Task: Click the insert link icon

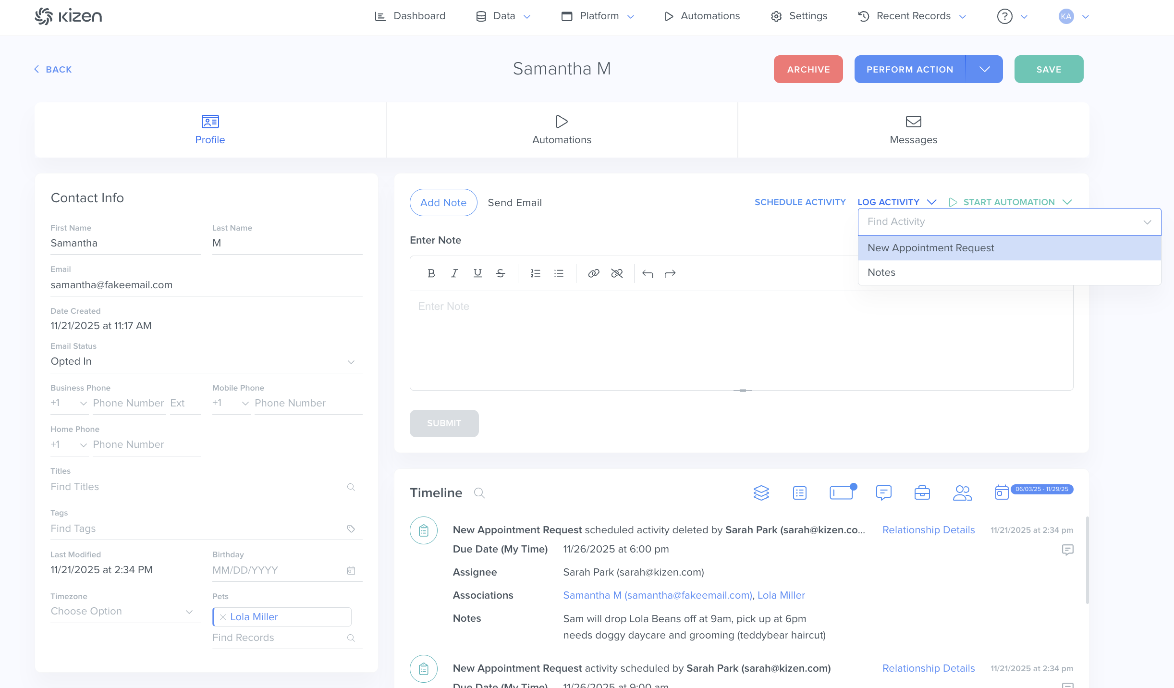Action: 593,273
